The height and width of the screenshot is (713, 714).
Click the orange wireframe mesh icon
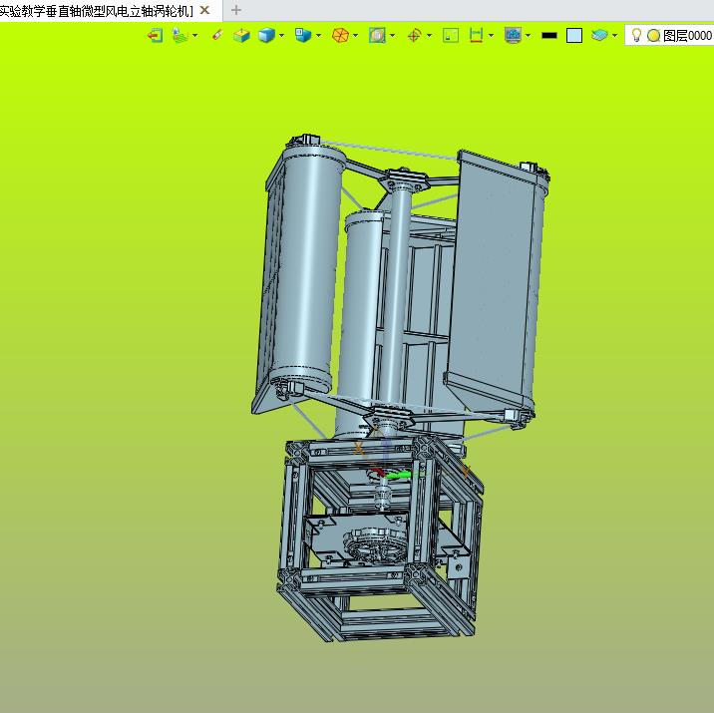340,35
